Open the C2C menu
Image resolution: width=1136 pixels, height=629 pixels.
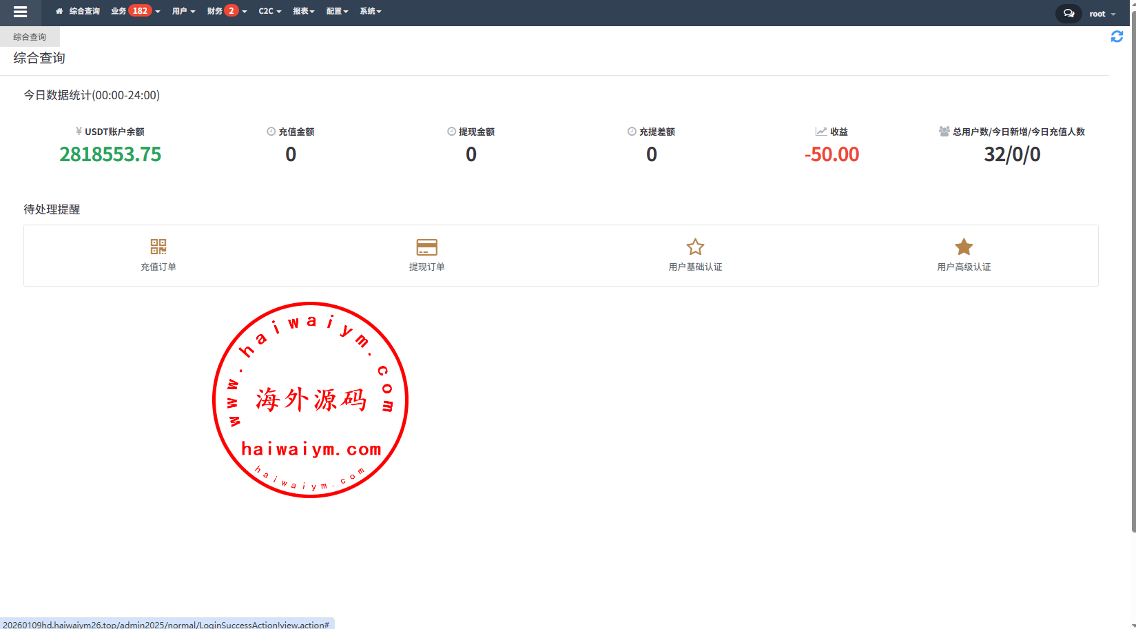[269, 11]
